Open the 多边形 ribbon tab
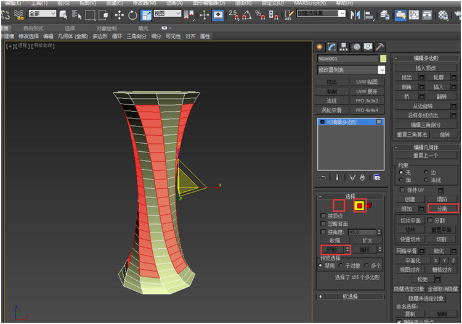This screenshot has width=462, height=324. click(x=99, y=36)
